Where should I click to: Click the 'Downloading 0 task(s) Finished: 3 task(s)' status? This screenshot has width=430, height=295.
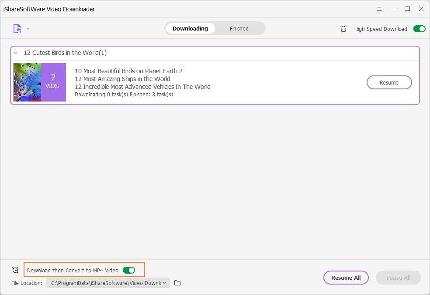(124, 94)
